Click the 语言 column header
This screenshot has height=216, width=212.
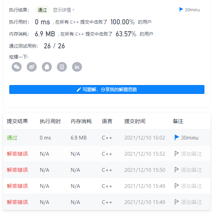click(x=107, y=121)
